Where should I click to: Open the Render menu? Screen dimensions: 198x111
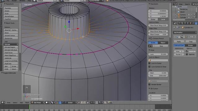(14, 1)
